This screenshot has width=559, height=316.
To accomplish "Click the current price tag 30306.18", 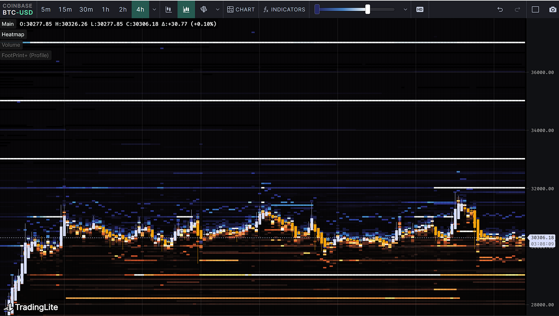I will pos(542,237).
